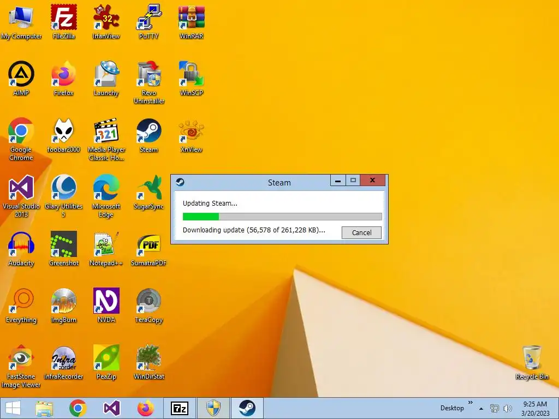Cancel the Steam update download
This screenshot has height=419, width=559.
tap(361, 232)
